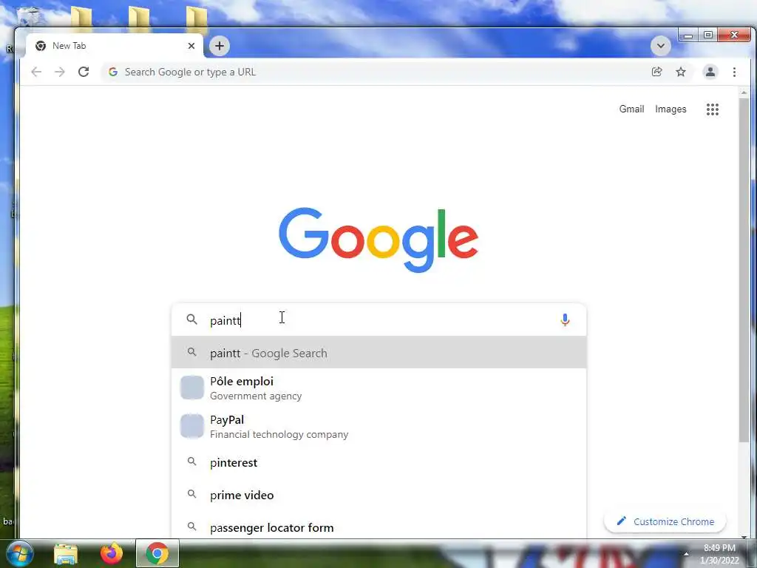Open the Chrome profile avatar
This screenshot has width=757, height=568.
(710, 72)
